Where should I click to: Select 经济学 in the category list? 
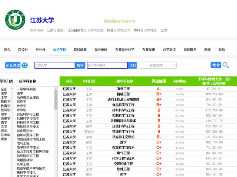[6, 110]
